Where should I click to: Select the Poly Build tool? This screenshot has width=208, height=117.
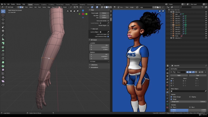[3, 62]
